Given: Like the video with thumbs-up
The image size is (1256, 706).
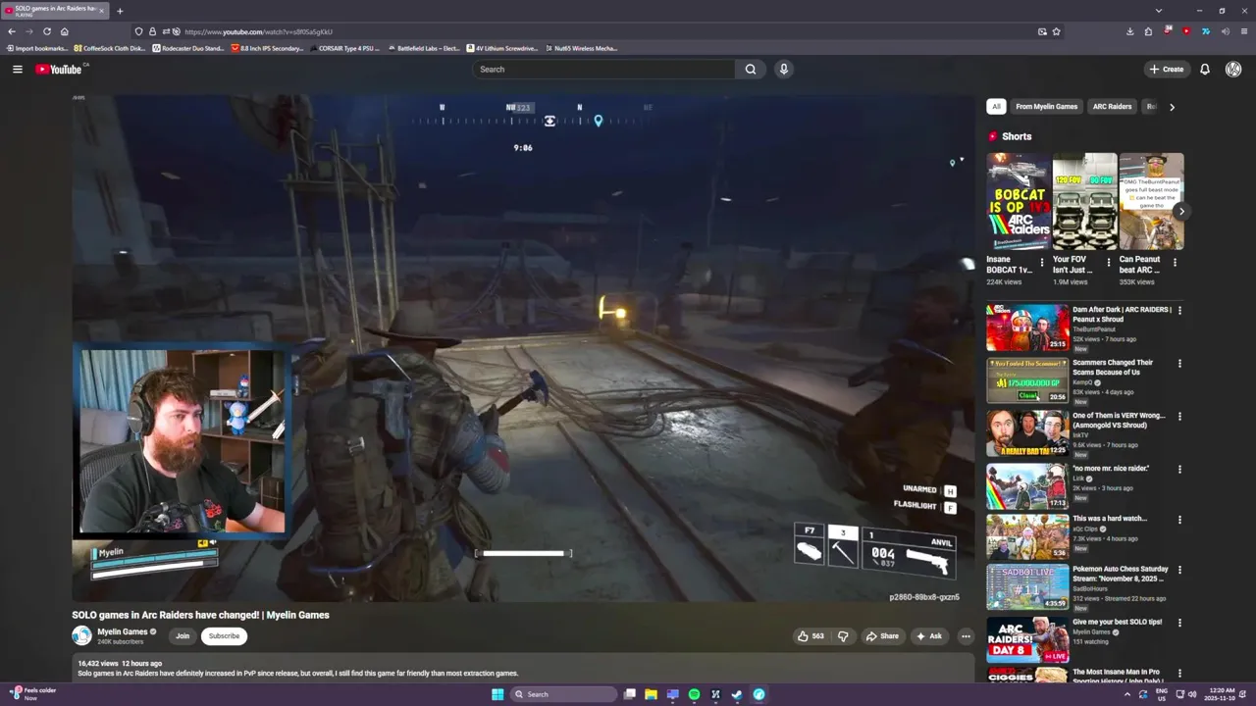Looking at the screenshot, I should (x=811, y=635).
